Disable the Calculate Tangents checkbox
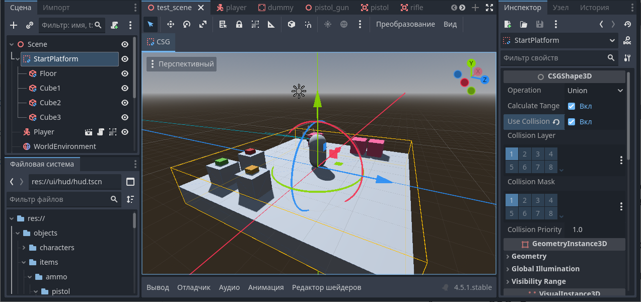Viewport: 641px width, 302px height. 572,106
